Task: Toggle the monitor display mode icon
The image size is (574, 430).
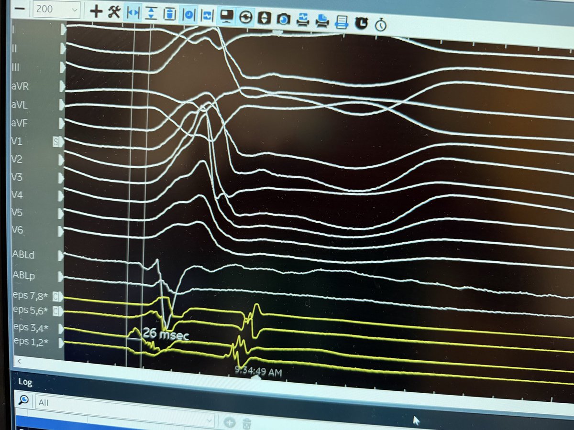Action: point(226,16)
